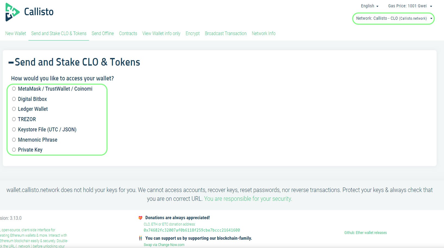Choose Ledger Wallet access method
This screenshot has height=248, width=444.
point(14,109)
